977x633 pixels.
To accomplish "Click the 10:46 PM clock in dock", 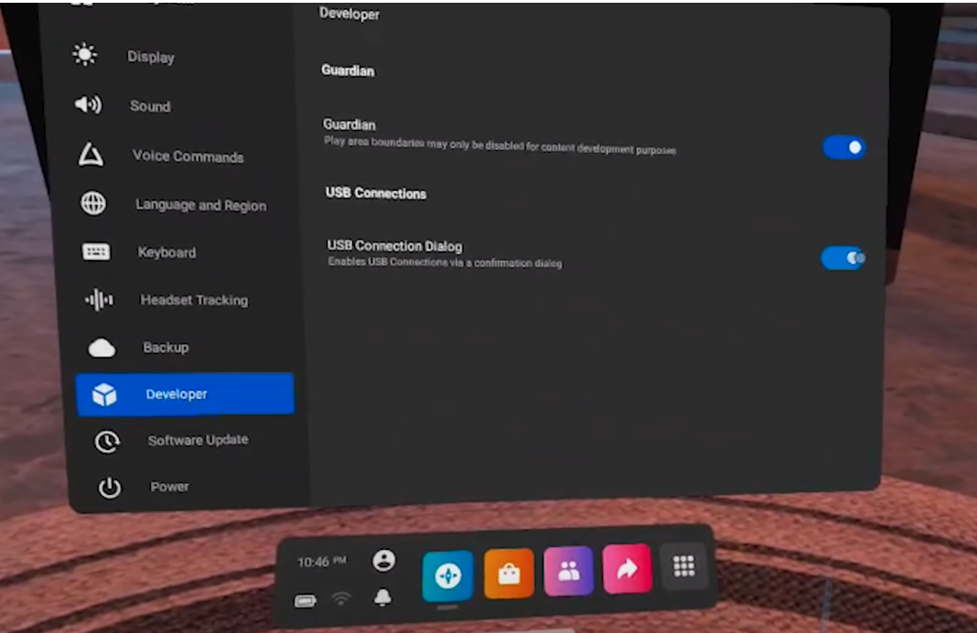I will pos(321,562).
